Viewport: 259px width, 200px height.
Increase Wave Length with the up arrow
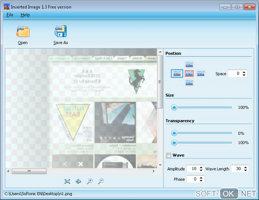(x=246, y=167)
